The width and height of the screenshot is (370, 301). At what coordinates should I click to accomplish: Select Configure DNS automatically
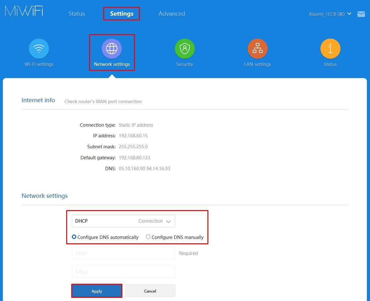point(74,237)
